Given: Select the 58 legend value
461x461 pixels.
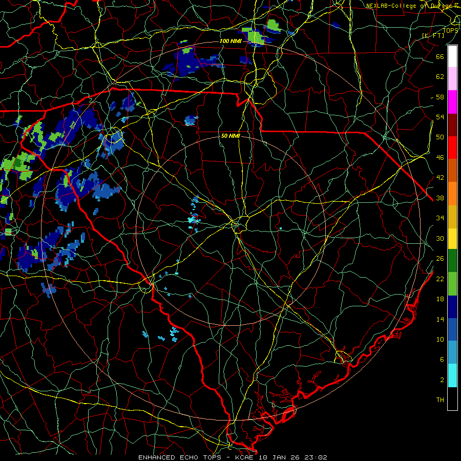Looking at the screenshot, I should coord(440,97).
